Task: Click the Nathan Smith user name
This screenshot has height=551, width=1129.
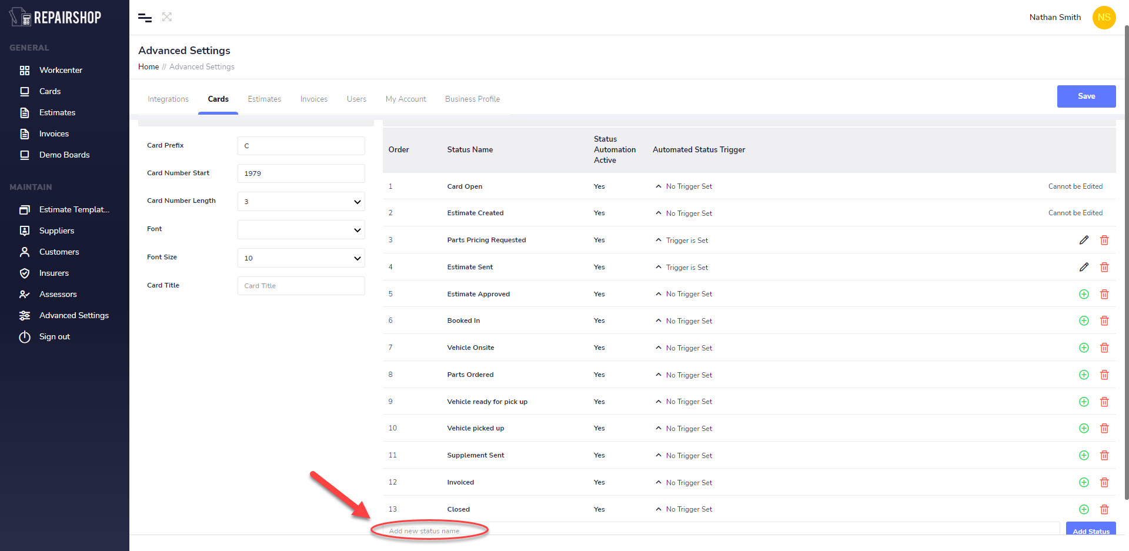Action: click(1055, 17)
